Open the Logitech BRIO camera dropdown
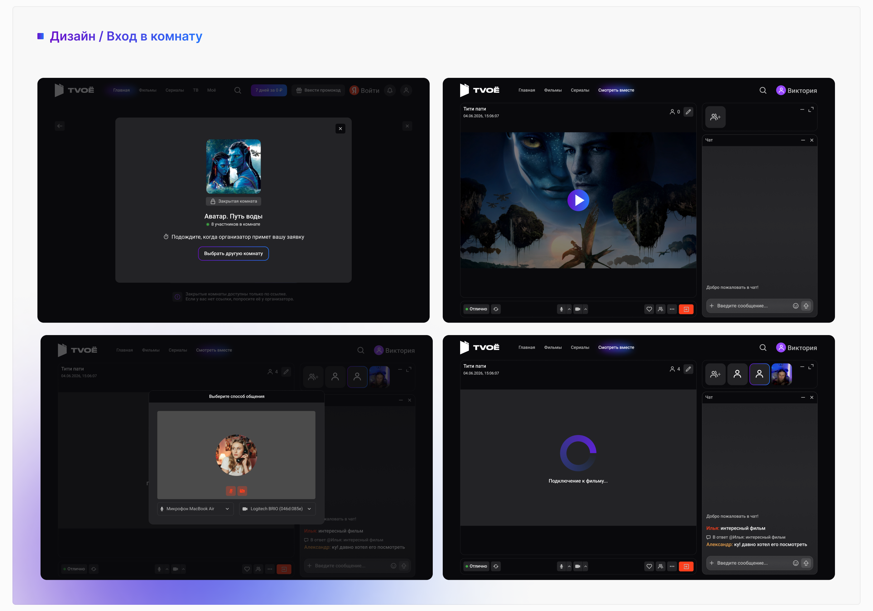The image size is (873, 611). point(277,509)
